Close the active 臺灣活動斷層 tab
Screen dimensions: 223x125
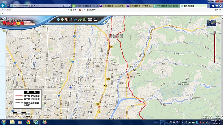pos(206,6)
